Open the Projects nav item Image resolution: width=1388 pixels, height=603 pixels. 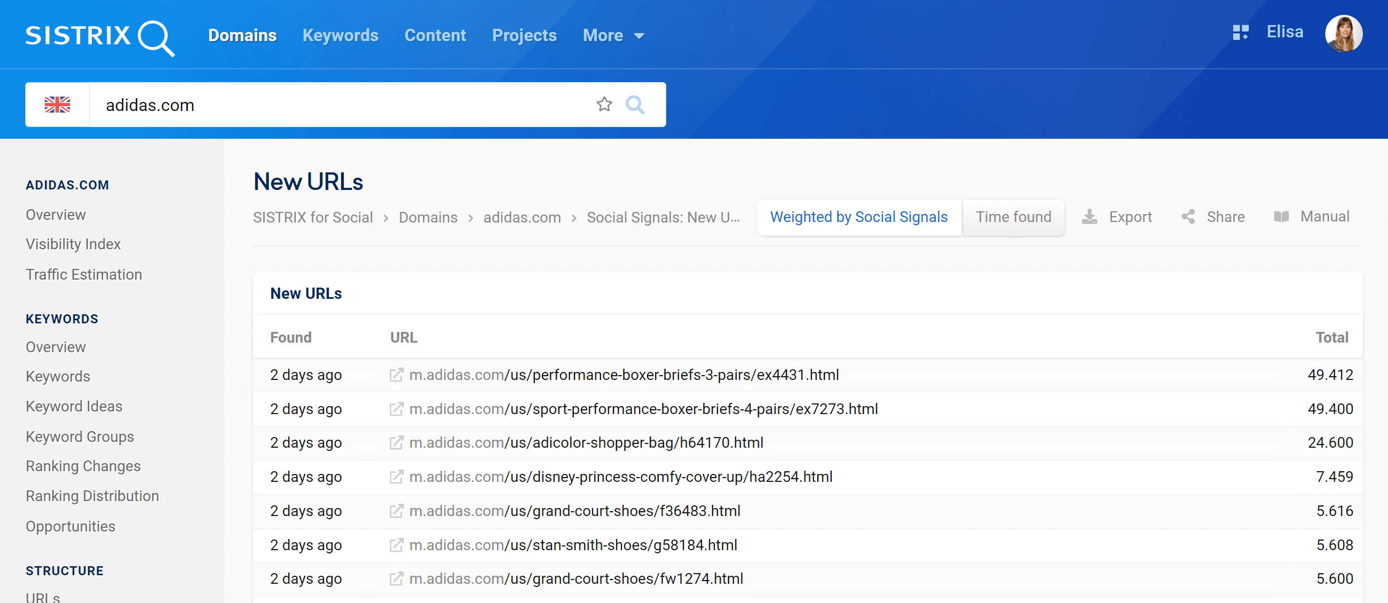point(524,36)
